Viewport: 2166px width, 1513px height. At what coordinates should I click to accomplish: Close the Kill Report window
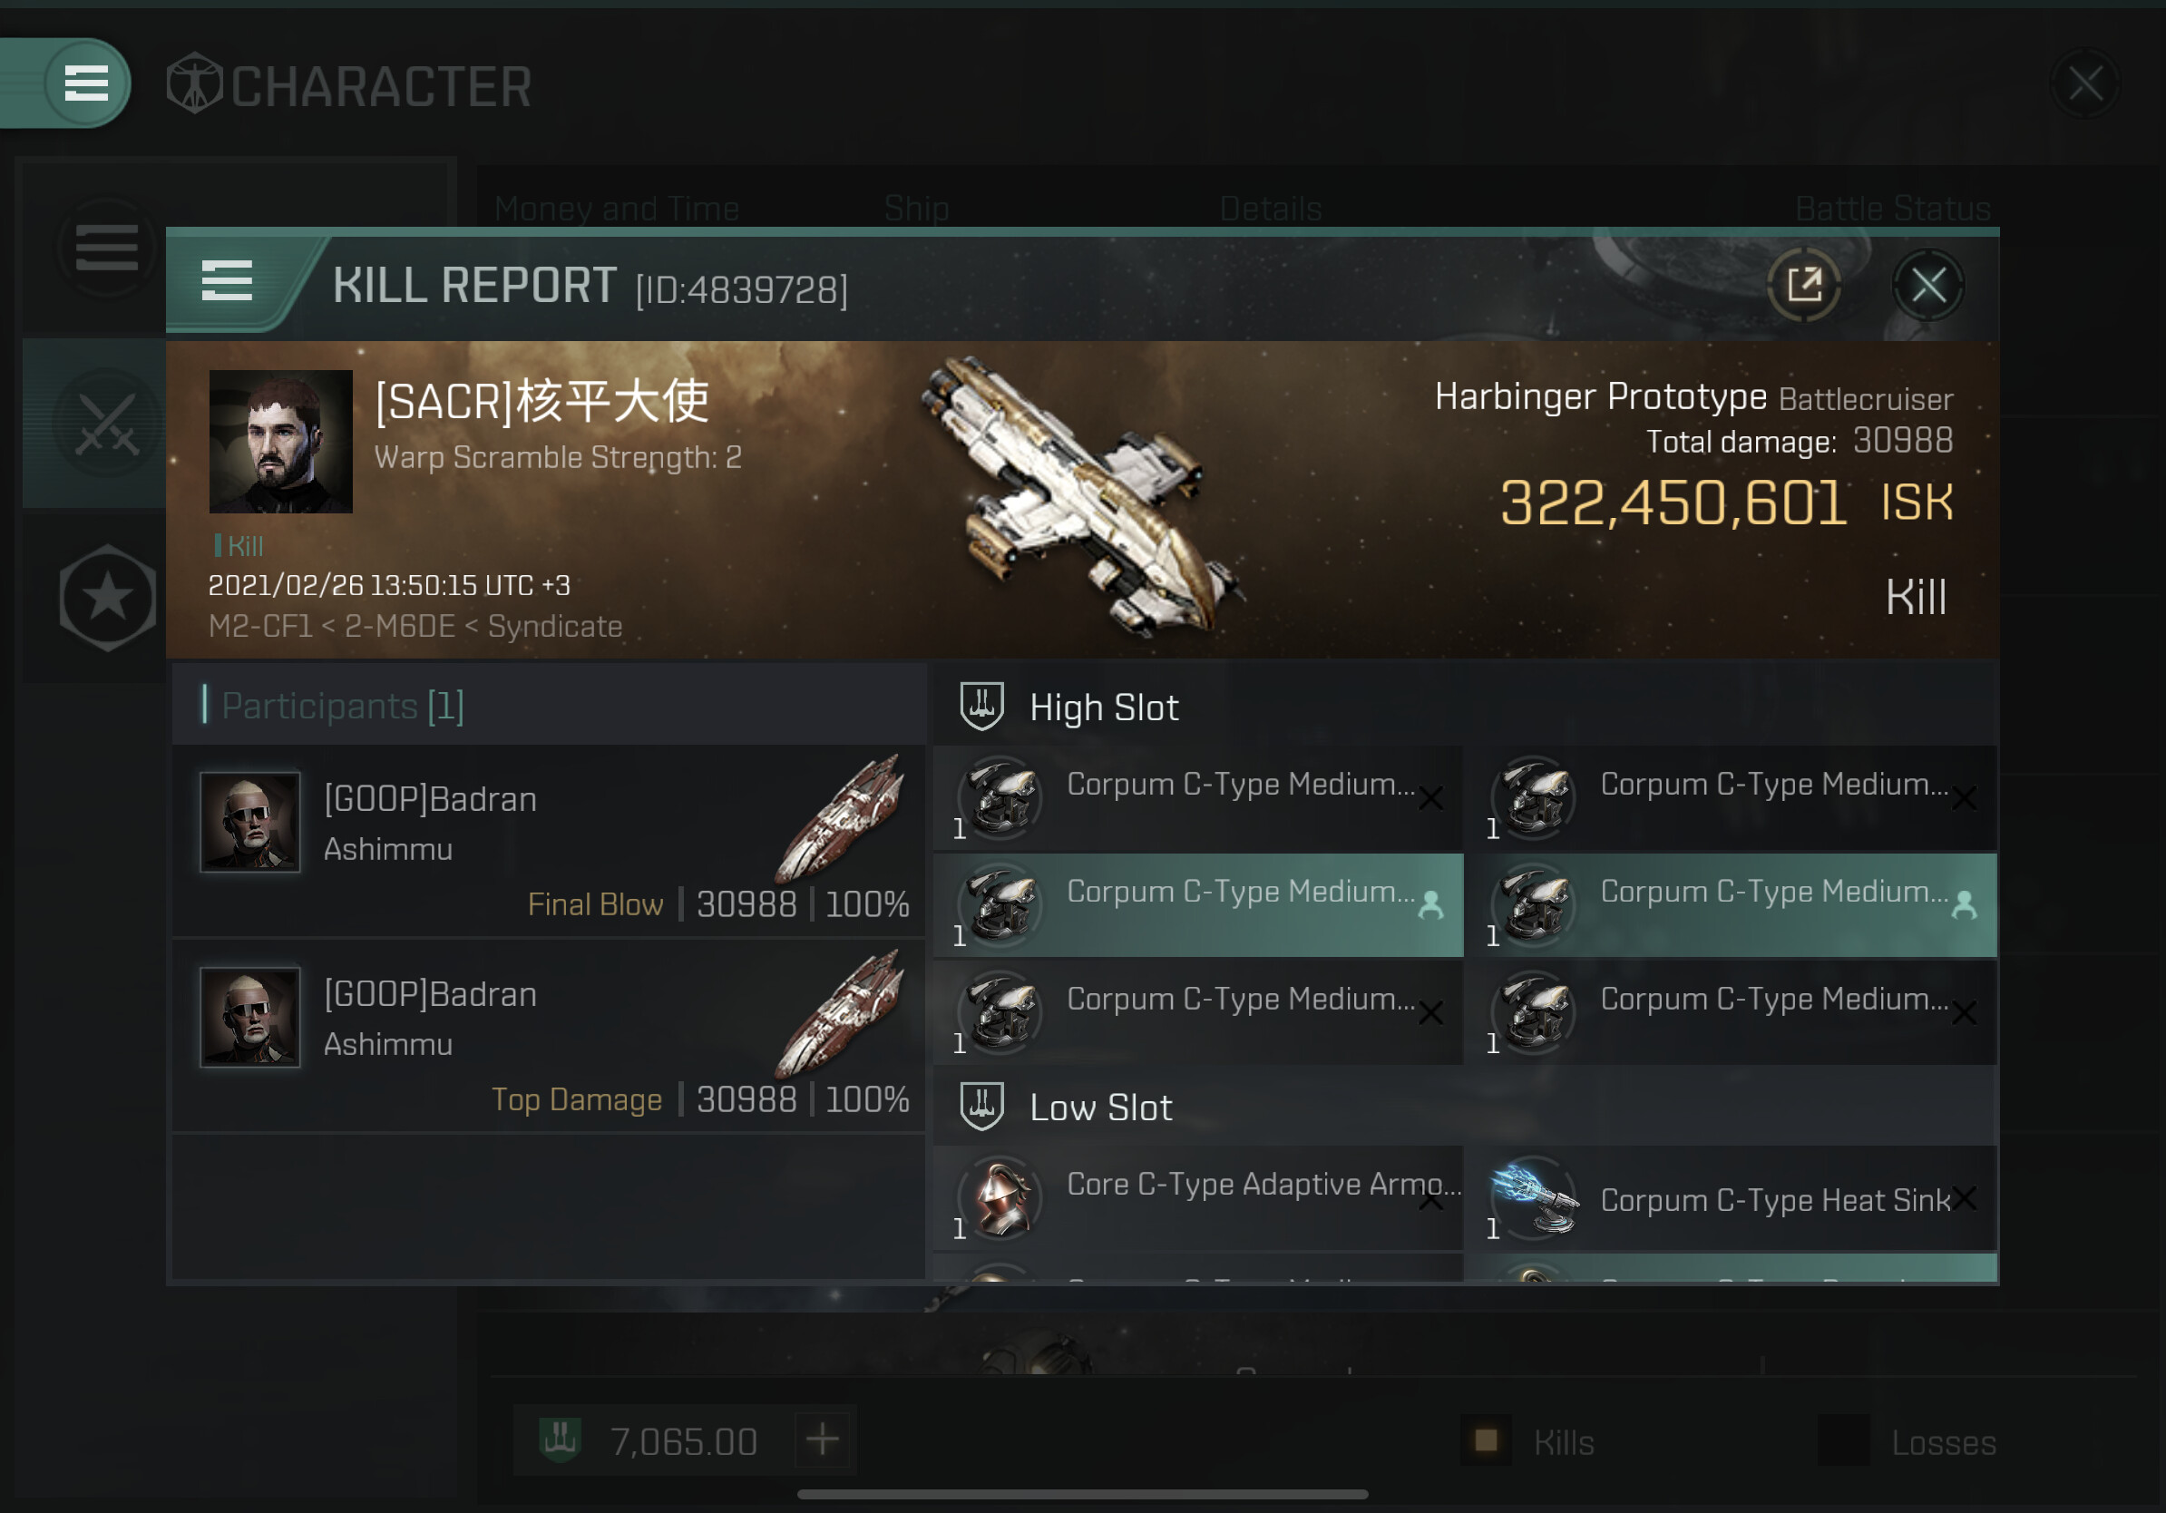point(1928,285)
